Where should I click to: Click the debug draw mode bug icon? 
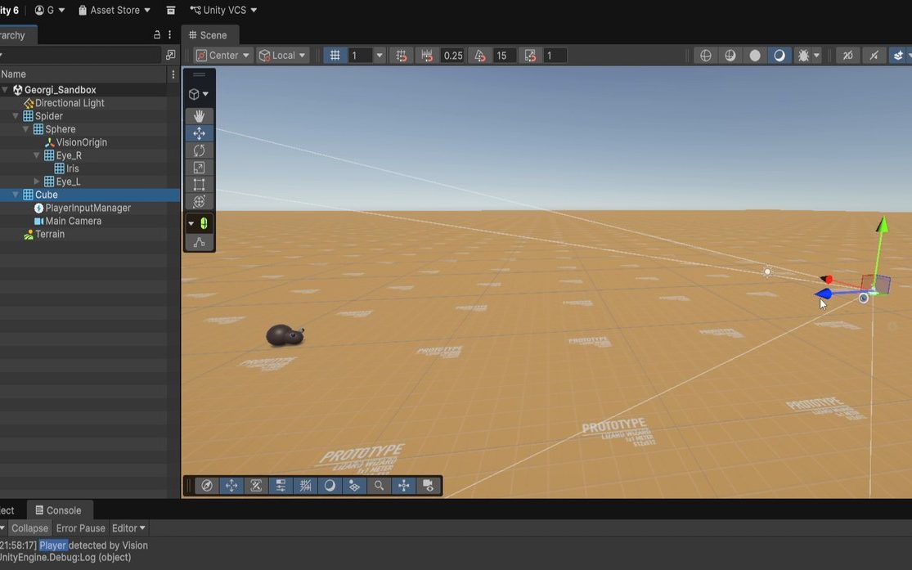pos(803,56)
